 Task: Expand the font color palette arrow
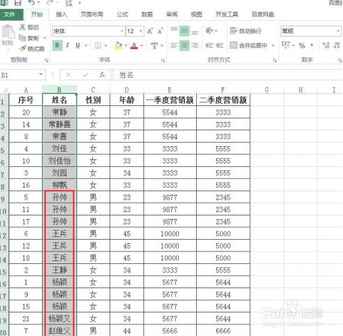[x=142, y=46]
